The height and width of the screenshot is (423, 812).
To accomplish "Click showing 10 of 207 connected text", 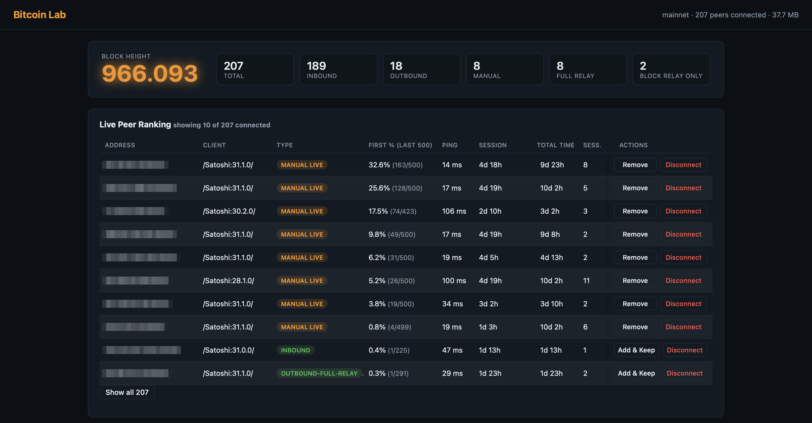I will point(222,125).
